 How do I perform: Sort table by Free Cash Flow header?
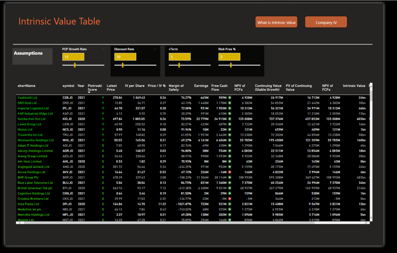pyautogui.click(x=219, y=88)
